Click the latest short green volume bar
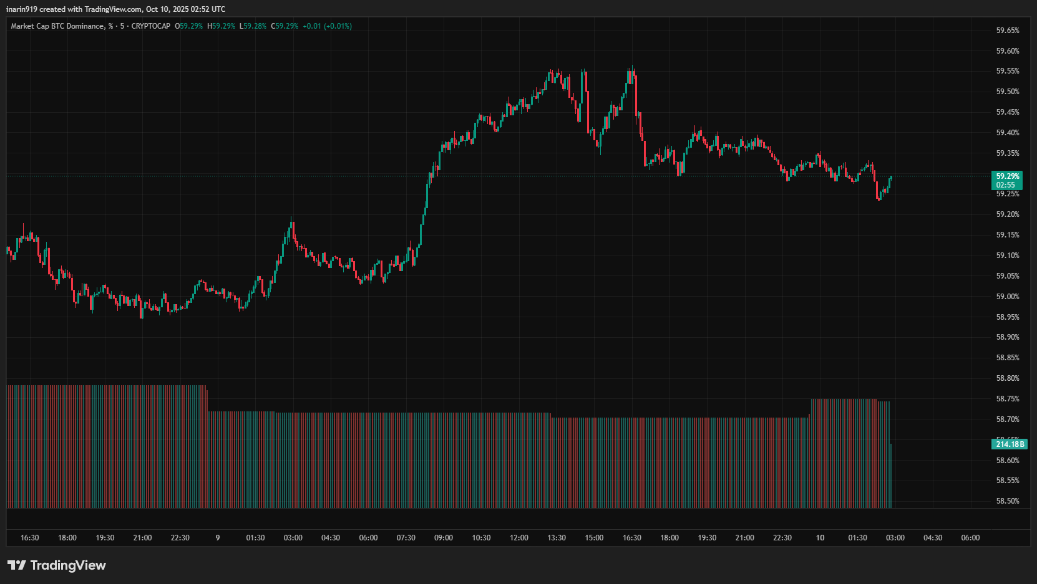This screenshot has width=1037, height=584. (x=891, y=477)
